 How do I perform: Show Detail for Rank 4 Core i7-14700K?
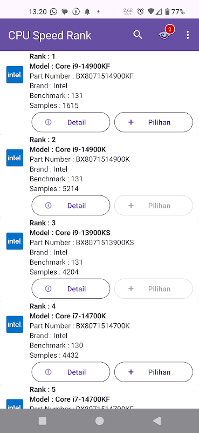click(71, 372)
